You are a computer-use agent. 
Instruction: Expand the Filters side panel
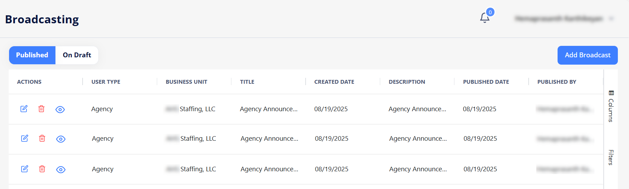611,157
